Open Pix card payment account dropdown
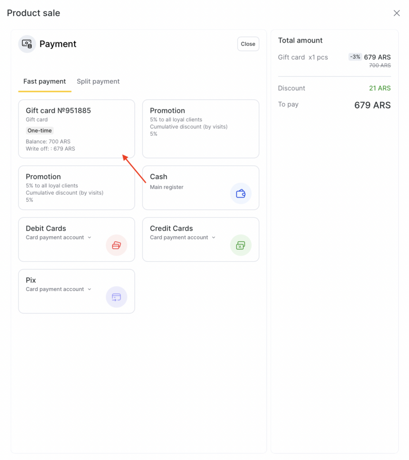 click(x=90, y=289)
